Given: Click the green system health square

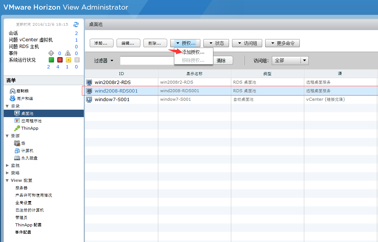Looking at the screenshot, I should point(51,60).
